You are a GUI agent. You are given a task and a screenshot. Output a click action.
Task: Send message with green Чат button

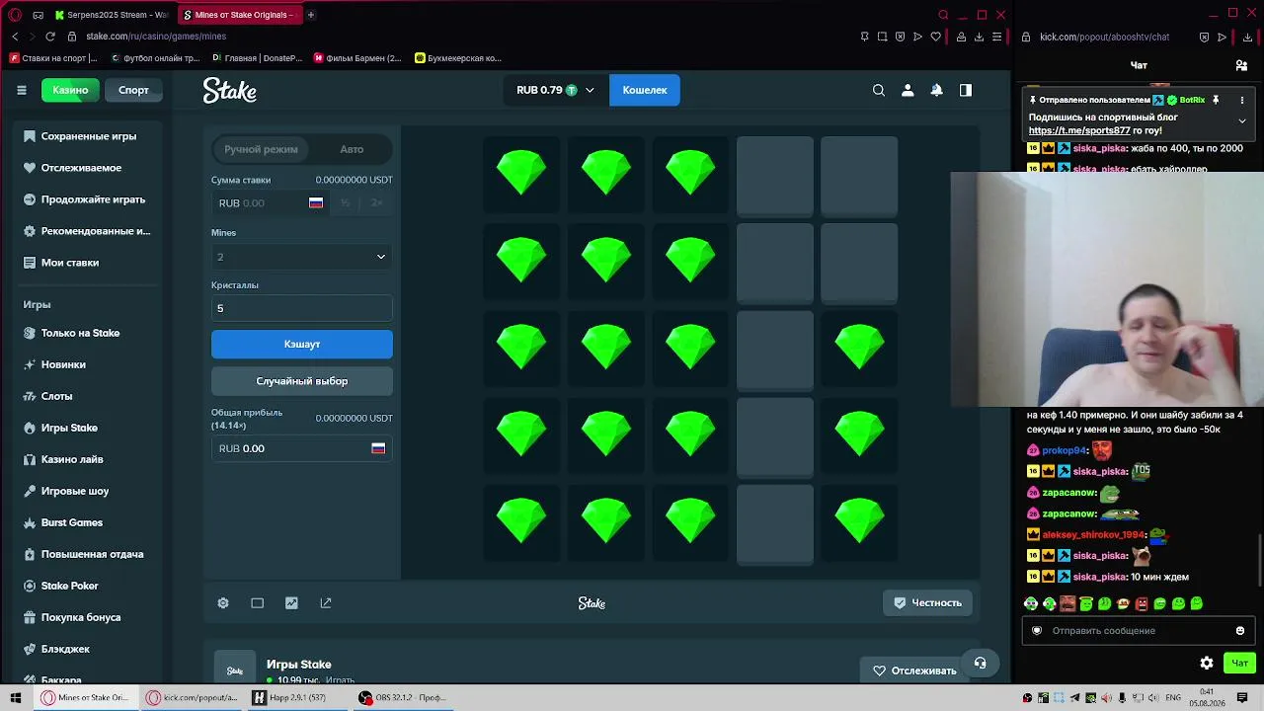pos(1239,663)
